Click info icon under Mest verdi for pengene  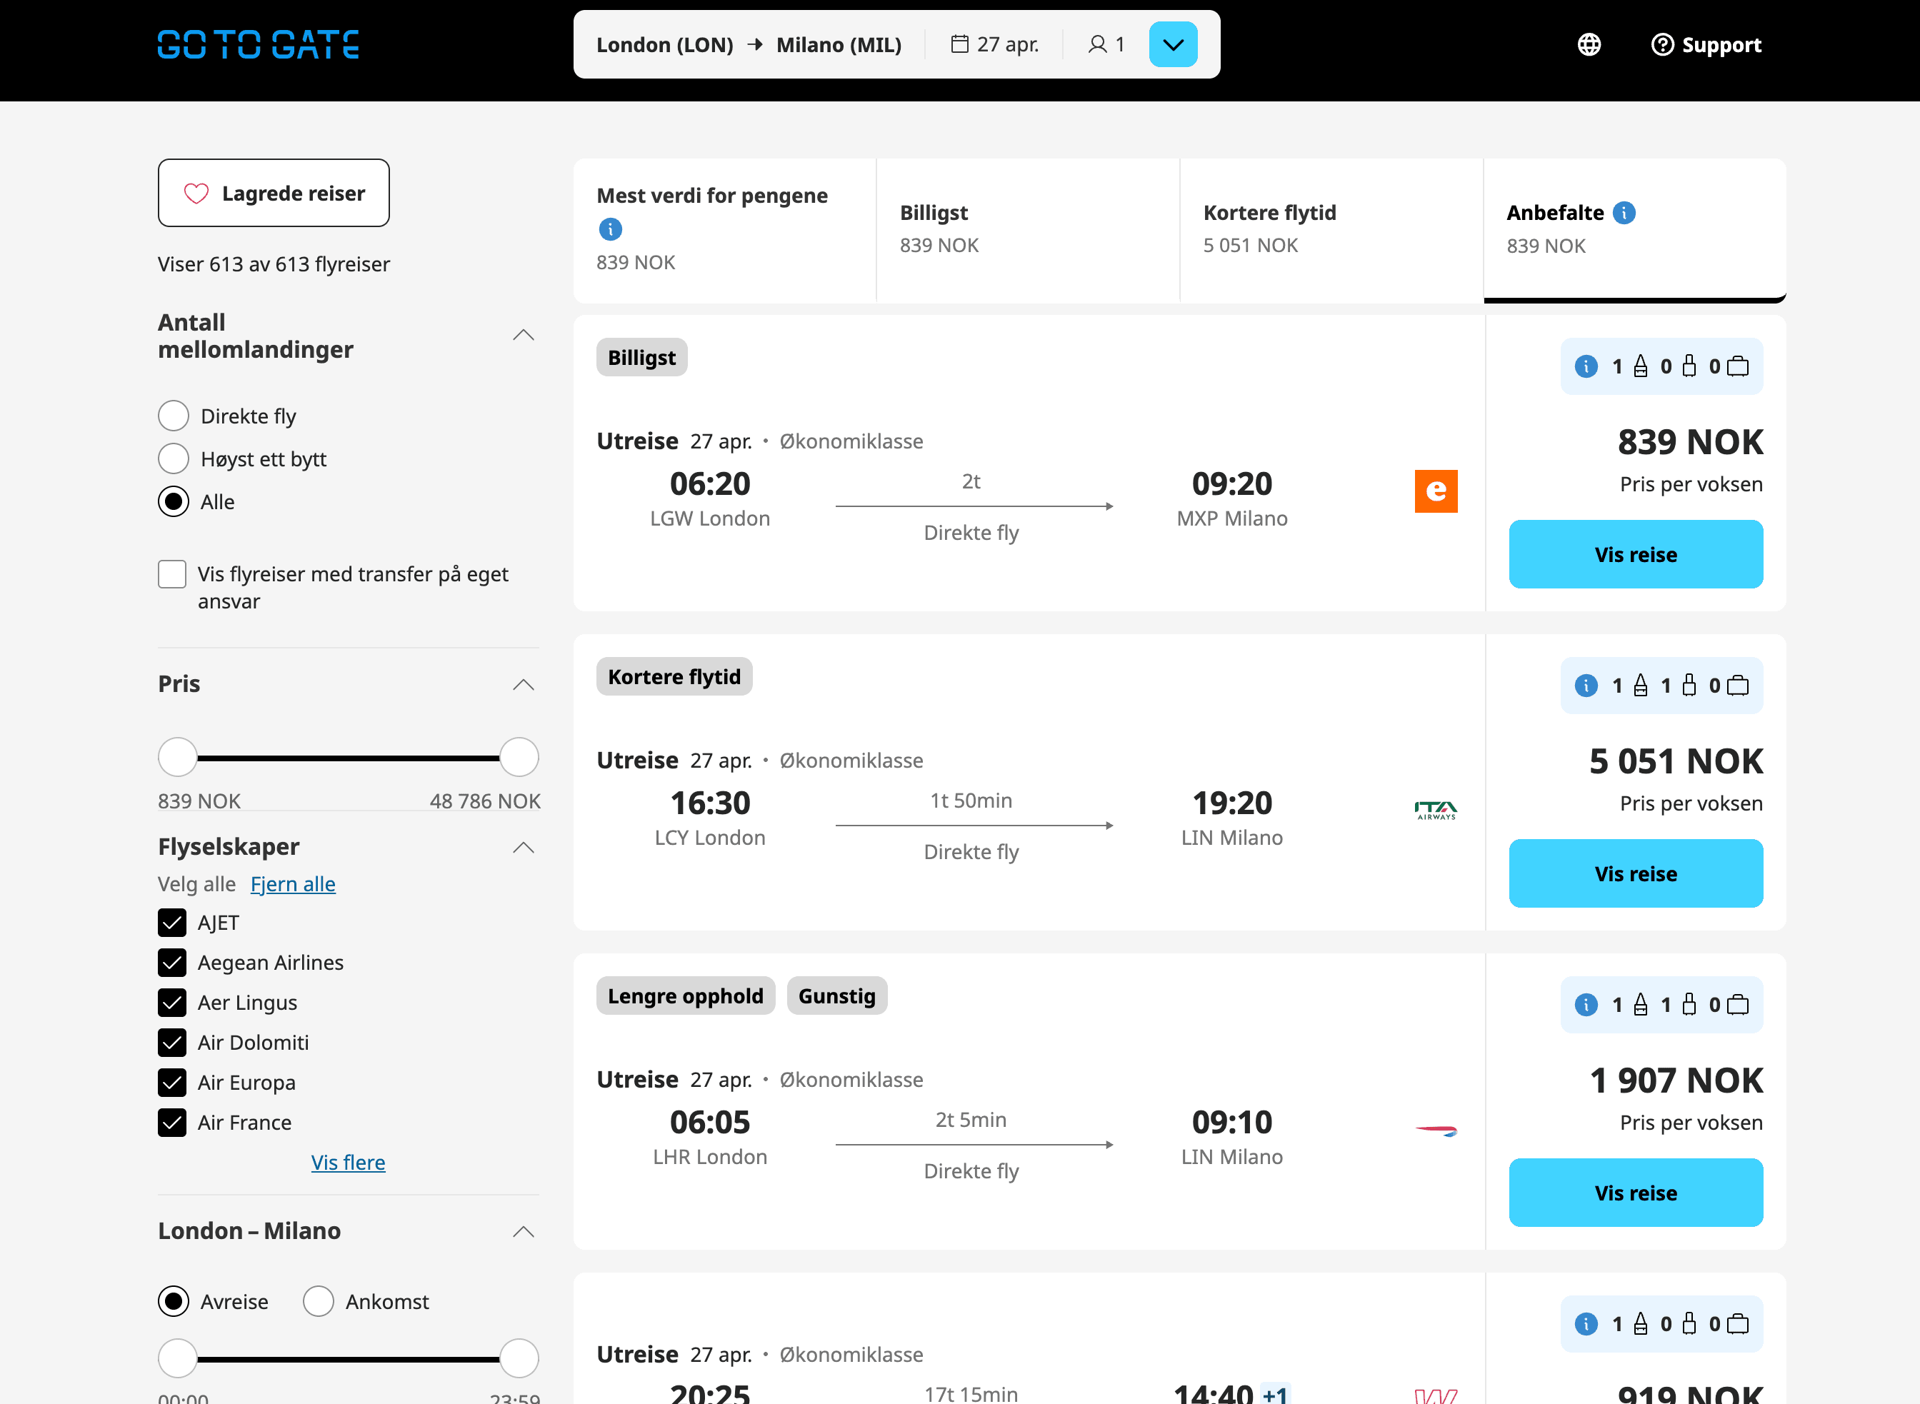[x=610, y=229]
